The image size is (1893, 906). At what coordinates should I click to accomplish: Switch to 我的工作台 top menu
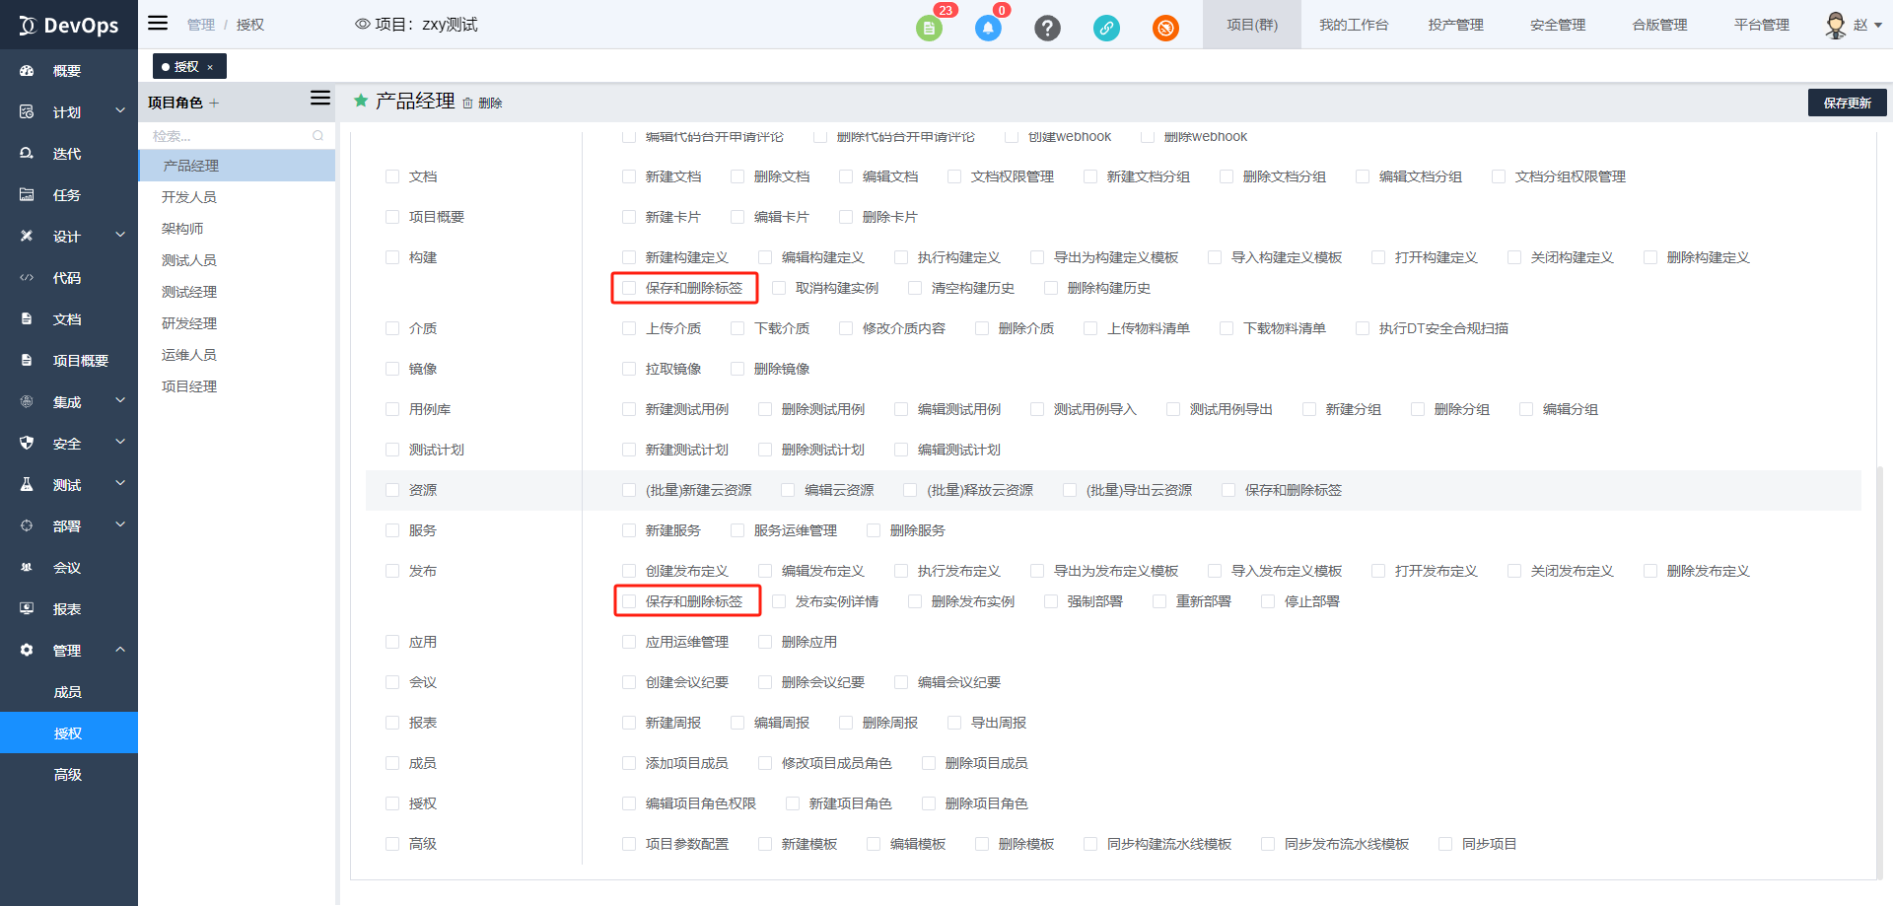1353,25
